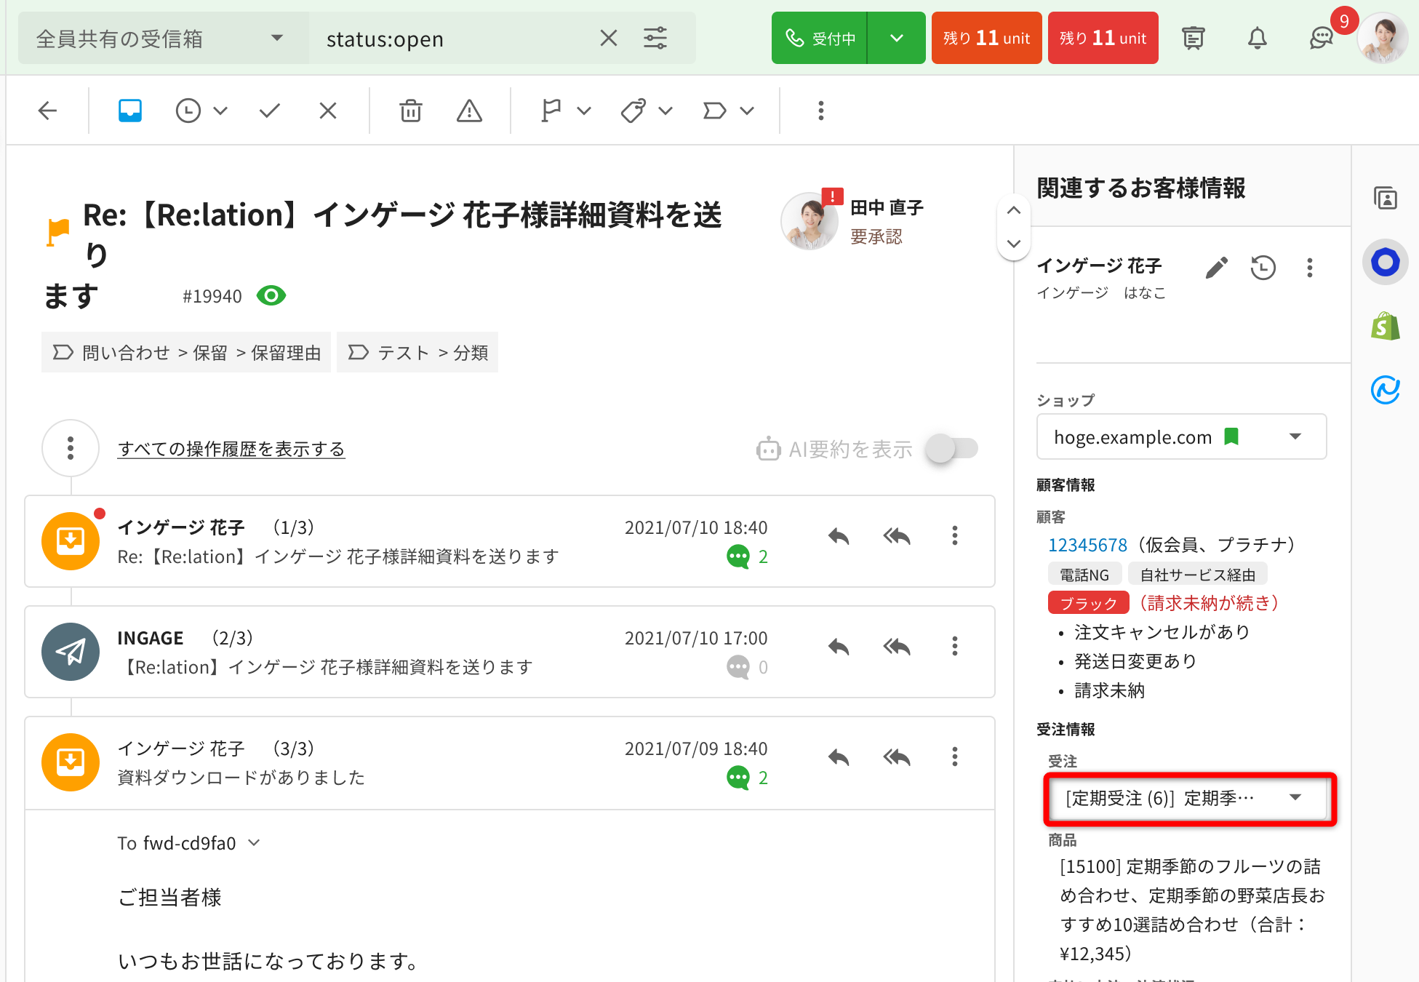
Task: Expand the To fwd-cd9fa0 recipient chevron
Action: tap(254, 842)
